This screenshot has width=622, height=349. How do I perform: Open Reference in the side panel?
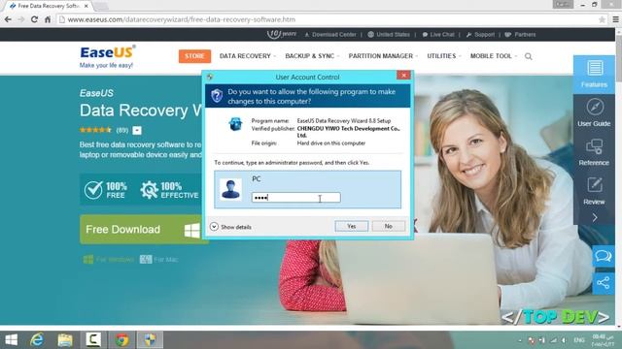[594, 152]
